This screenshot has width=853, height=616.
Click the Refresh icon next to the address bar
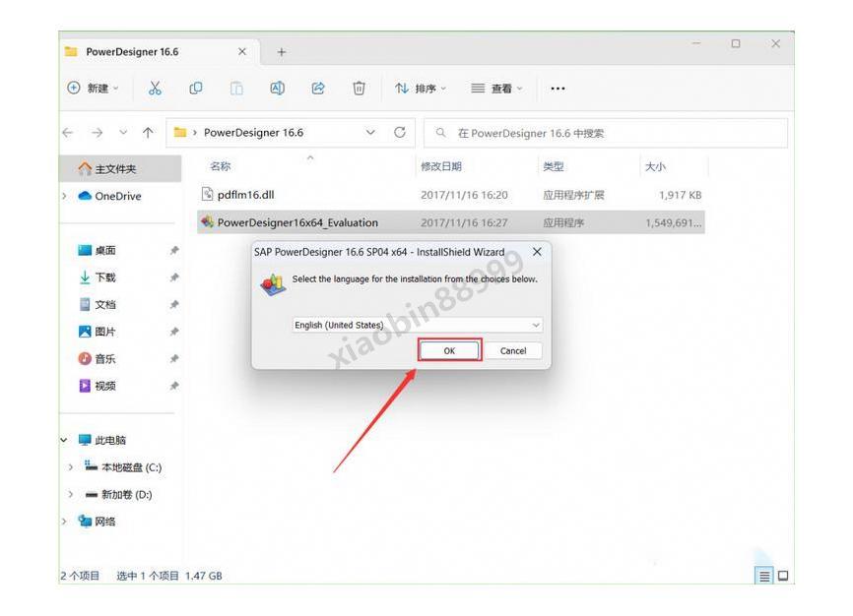coord(400,133)
